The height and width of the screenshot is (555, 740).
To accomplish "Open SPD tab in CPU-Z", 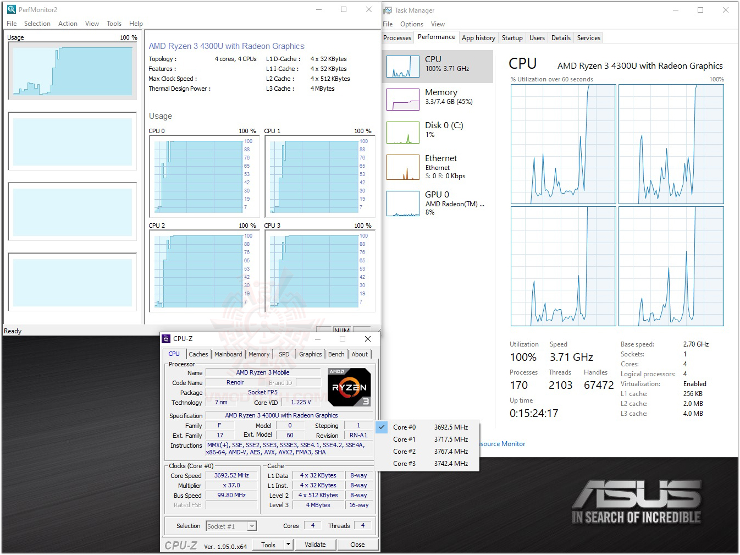I will (x=284, y=354).
